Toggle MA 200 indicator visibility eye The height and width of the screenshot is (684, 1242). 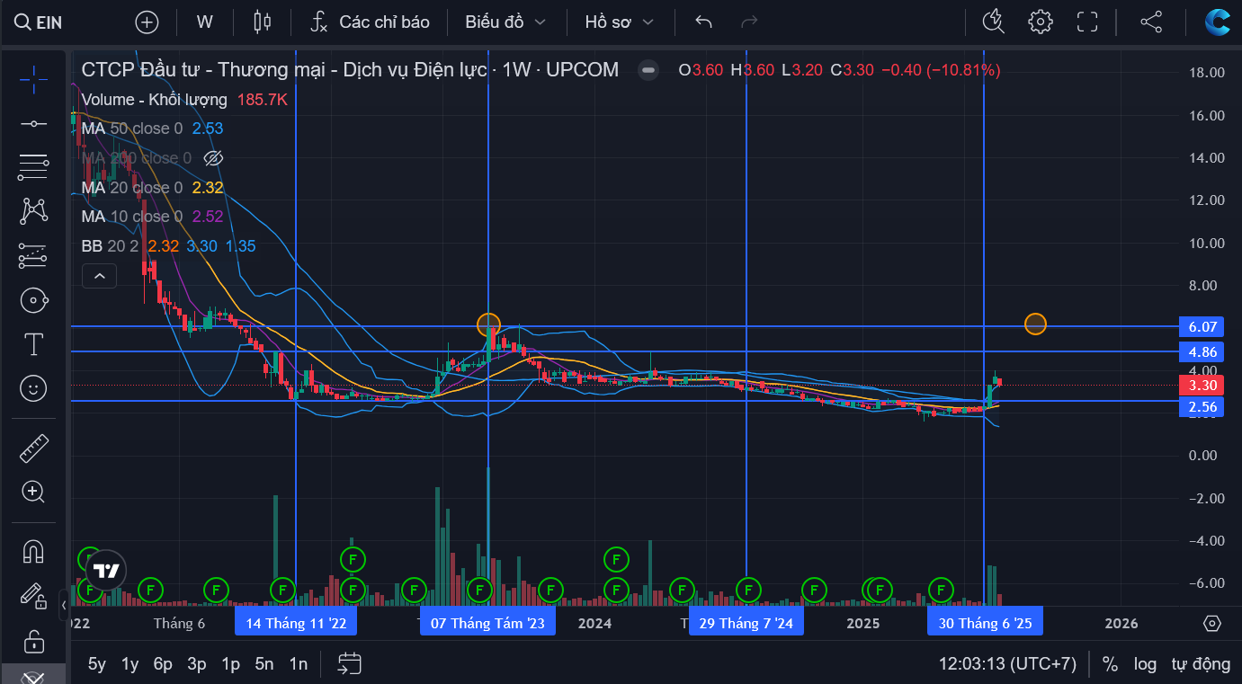point(213,158)
